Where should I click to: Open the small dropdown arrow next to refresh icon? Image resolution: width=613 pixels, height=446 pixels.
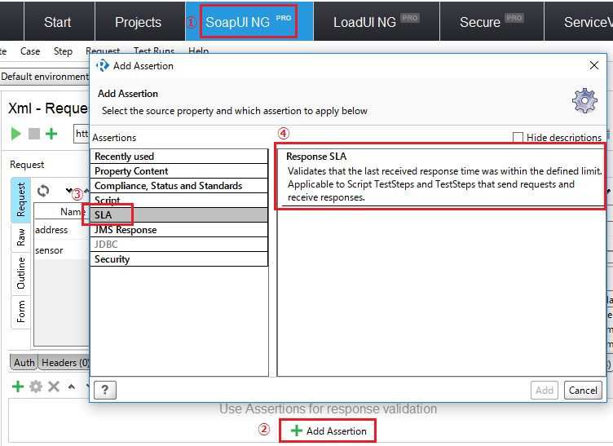point(68,191)
